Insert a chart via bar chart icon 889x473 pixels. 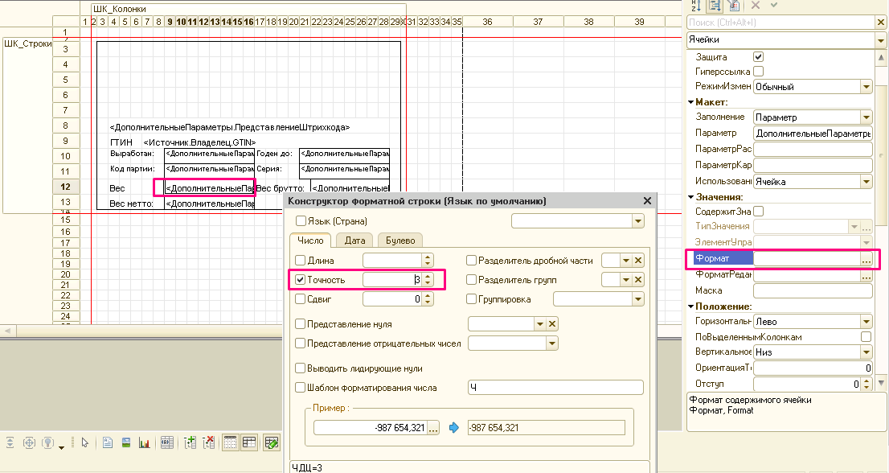click(145, 443)
